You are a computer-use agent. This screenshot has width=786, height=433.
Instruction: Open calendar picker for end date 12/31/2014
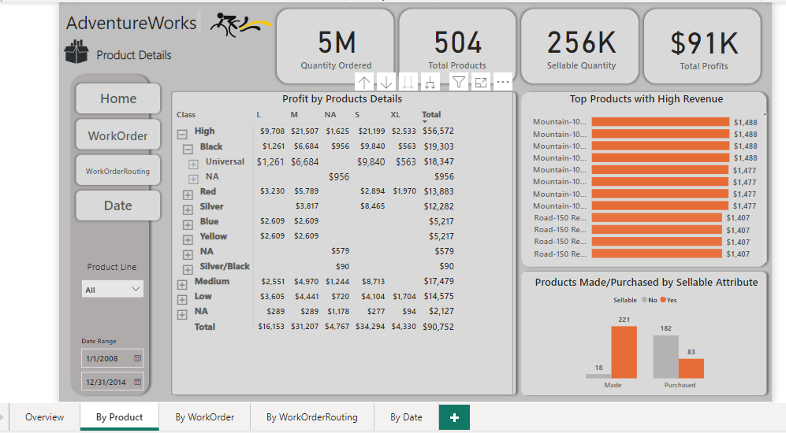pyautogui.click(x=137, y=382)
